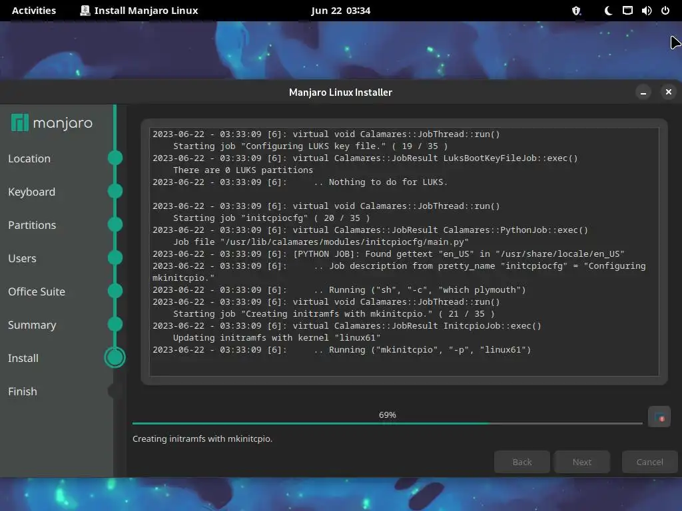Click log line 'Configuring LUKS key file.' 19/35

point(310,146)
